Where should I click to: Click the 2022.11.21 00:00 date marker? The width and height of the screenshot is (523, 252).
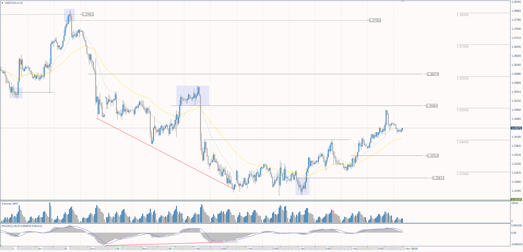click(x=367, y=249)
